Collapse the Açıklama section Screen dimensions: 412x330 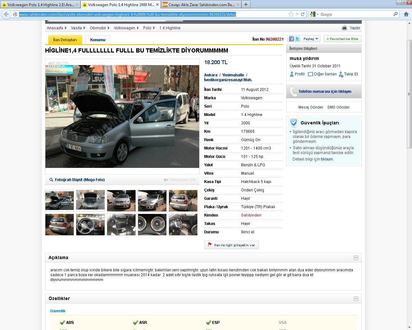(356, 258)
